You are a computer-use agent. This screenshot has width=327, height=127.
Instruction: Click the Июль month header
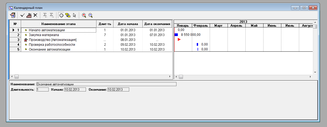point(290,26)
